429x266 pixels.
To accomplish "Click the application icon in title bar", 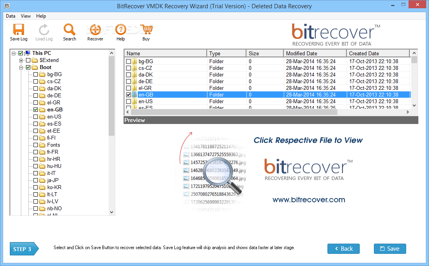I will point(7,5).
